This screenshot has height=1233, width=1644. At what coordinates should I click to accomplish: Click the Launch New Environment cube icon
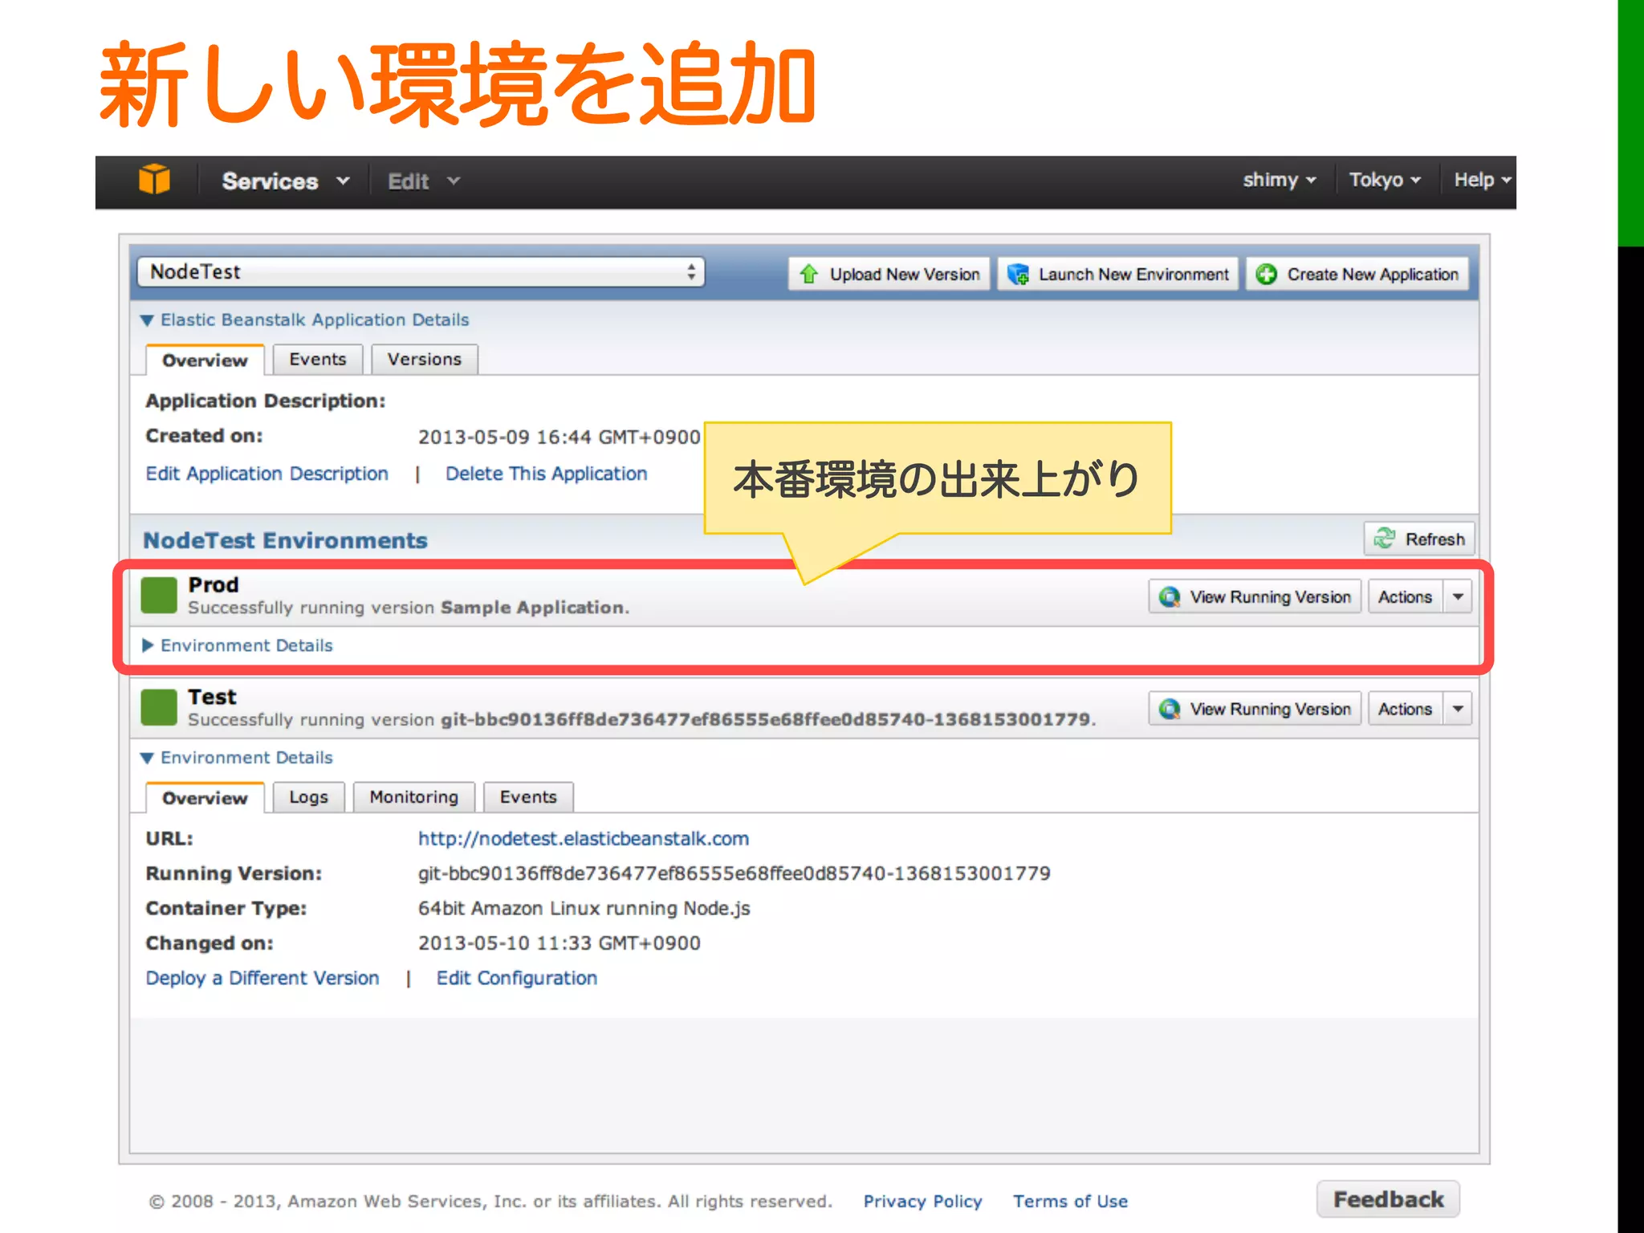(x=1018, y=275)
